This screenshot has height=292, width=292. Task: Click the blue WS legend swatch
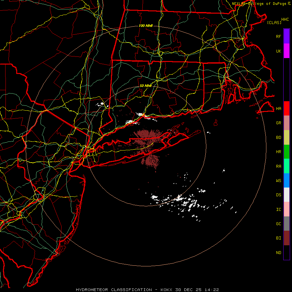[x=286, y=180]
